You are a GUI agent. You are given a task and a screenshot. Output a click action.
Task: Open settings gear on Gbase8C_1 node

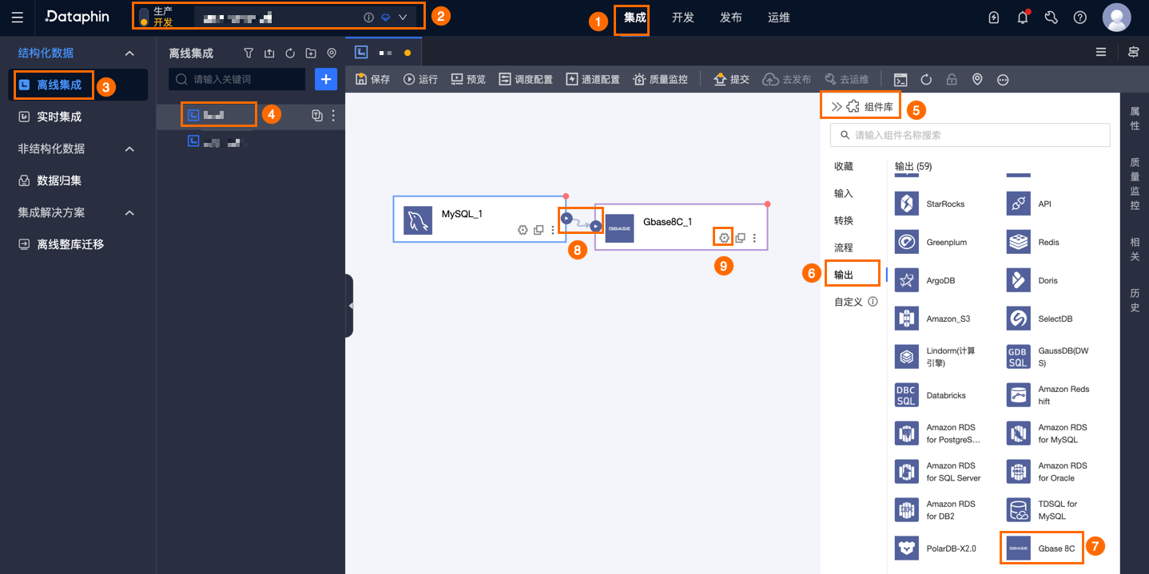pyautogui.click(x=724, y=238)
